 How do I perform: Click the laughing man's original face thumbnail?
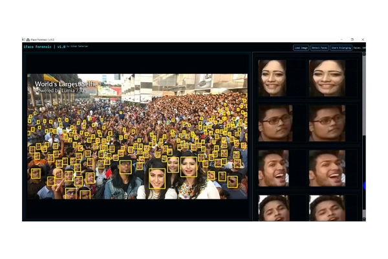point(272,168)
